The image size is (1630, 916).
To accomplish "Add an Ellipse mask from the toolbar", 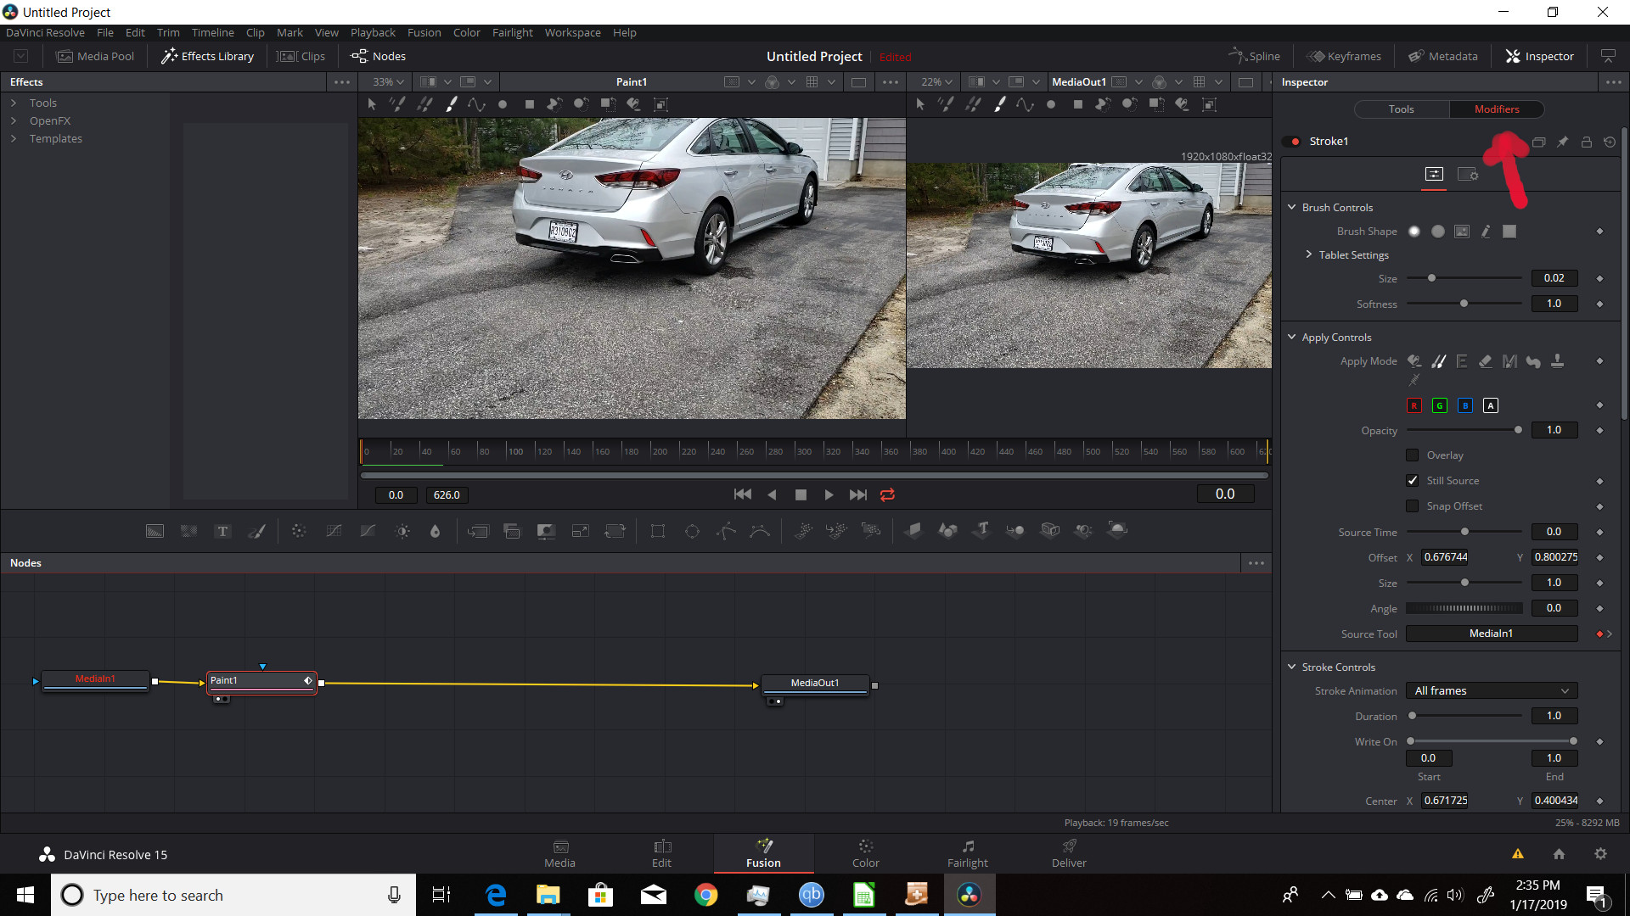I will pos(692,531).
